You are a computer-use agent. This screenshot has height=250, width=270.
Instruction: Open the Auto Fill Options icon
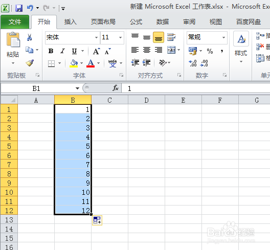(97, 220)
